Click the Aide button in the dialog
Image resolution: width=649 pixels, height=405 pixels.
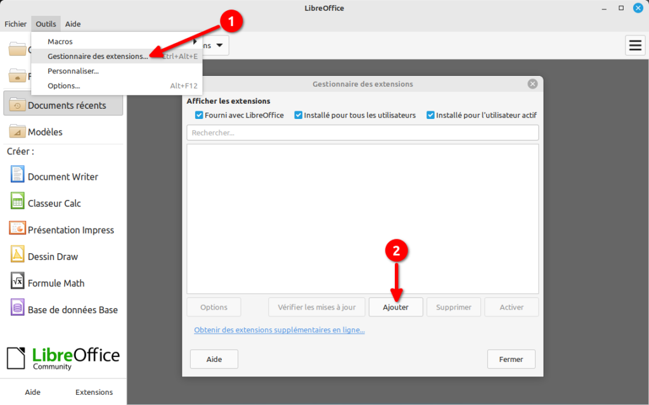pyautogui.click(x=214, y=359)
